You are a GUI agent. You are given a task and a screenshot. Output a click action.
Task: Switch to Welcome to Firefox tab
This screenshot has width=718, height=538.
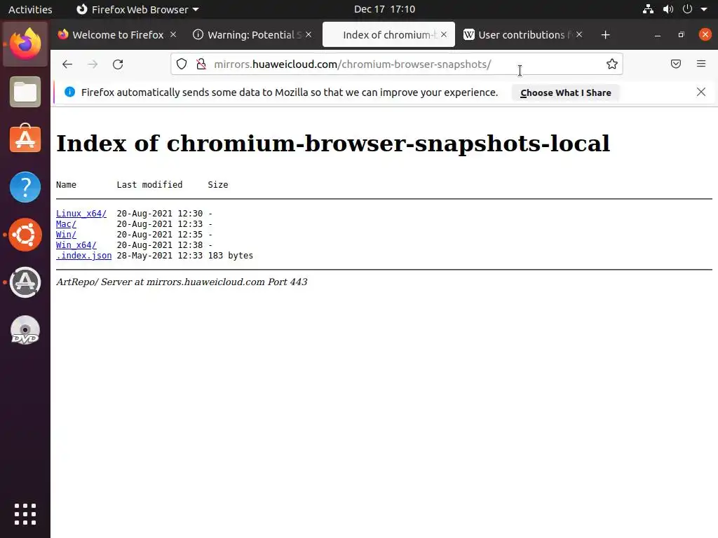[x=118, y=35]
